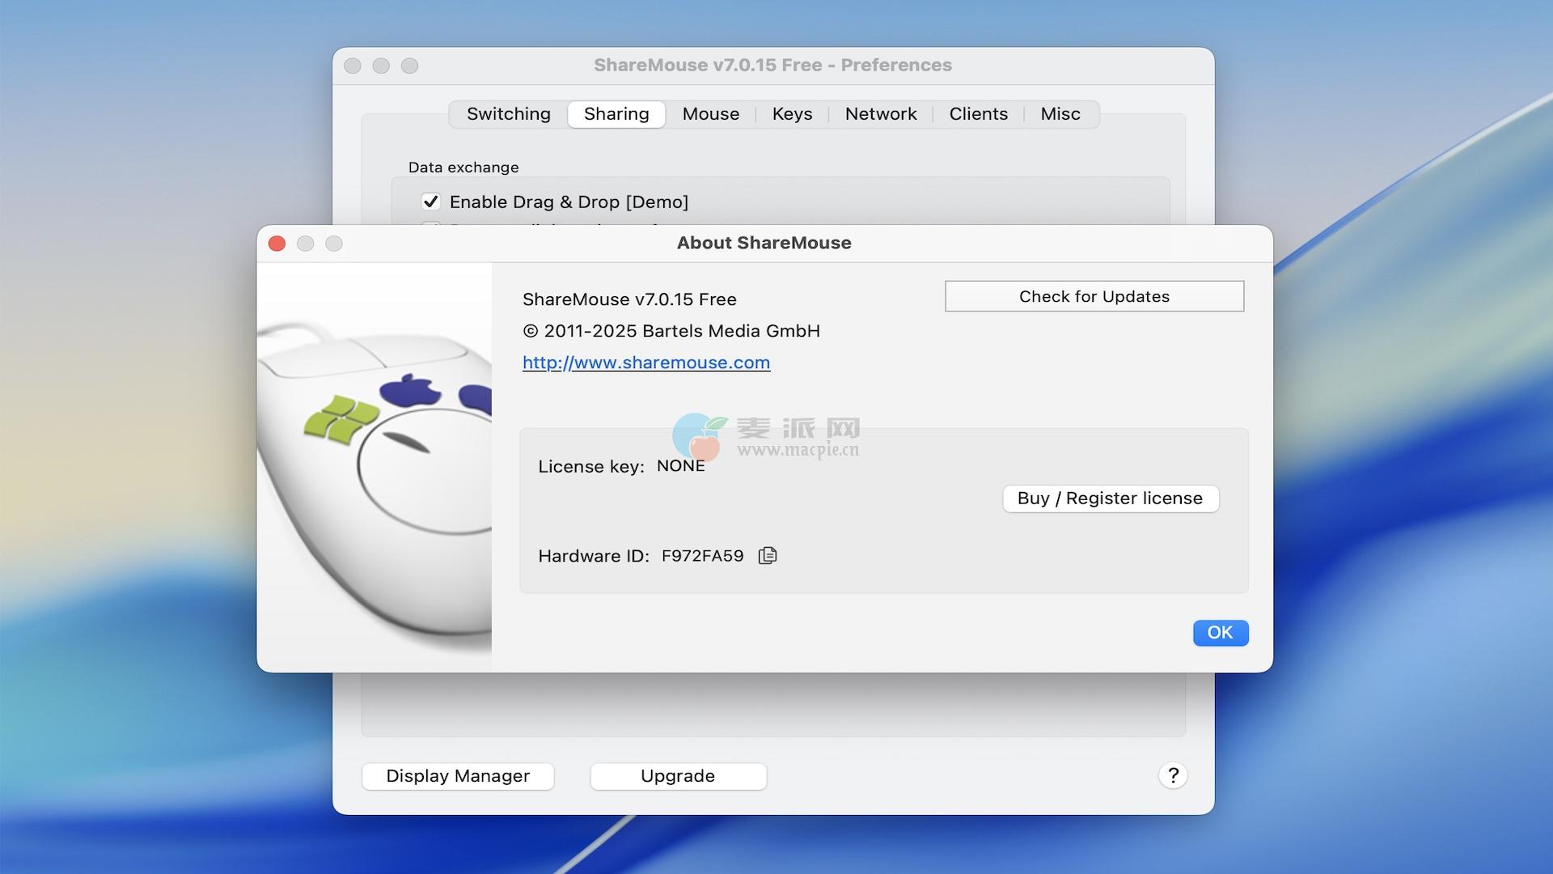
Task: Go to the Keys tab
Action: pyautogui.click(x=792, y=114)
